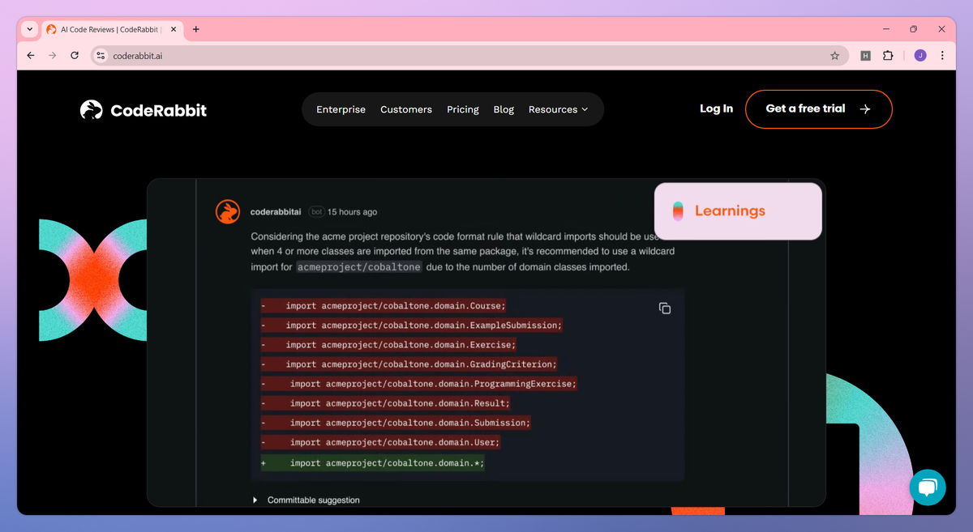
Task: Open the browser extensions puzzle icon
Action: pyautogui.click(x=888, y=56)
